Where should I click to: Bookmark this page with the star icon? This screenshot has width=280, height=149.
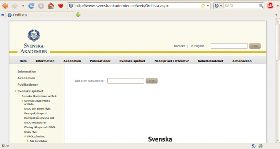pyautogui.click(x=203, y=6)
